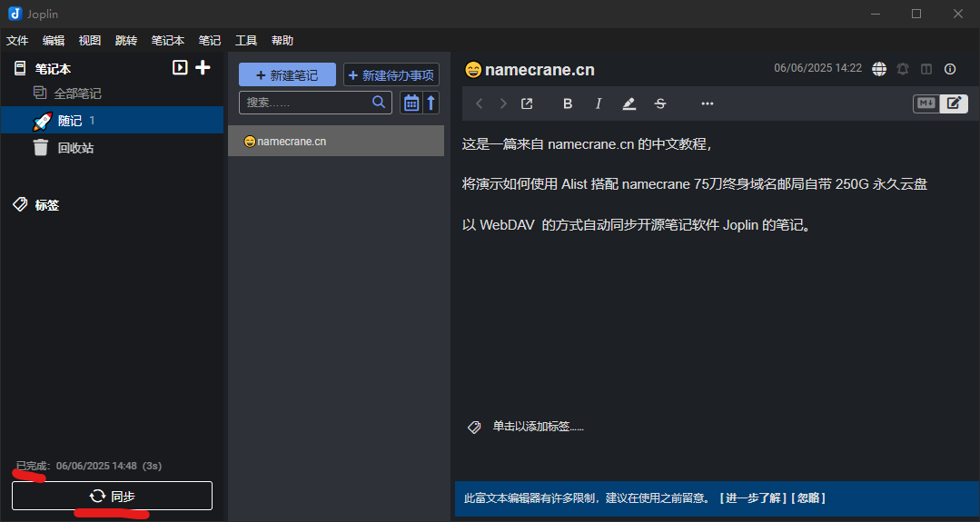Open the 视图 menu

[x=90, y=41]
